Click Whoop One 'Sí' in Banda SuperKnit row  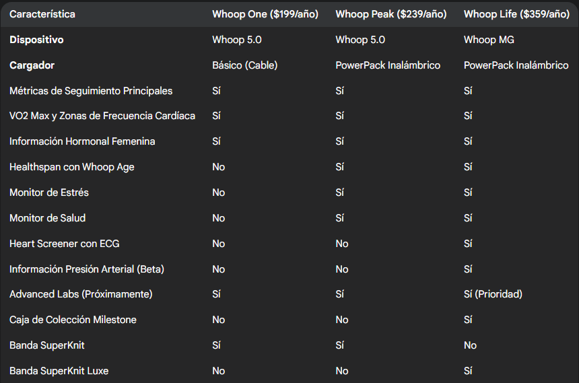point(216,345)
